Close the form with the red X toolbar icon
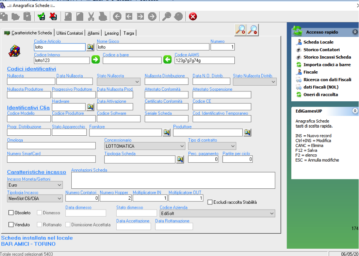The width and height of the screenshot is (359, 256). coord(193,16)
